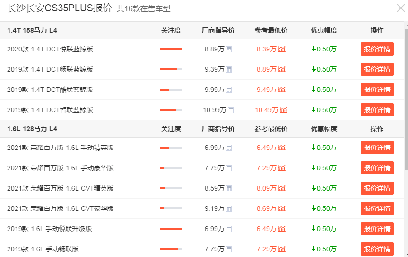Open 2020款 1.4T DCT悦联蓝鲸版 model link
This screenshot has height=257, width=408.
tap(50, 49)
